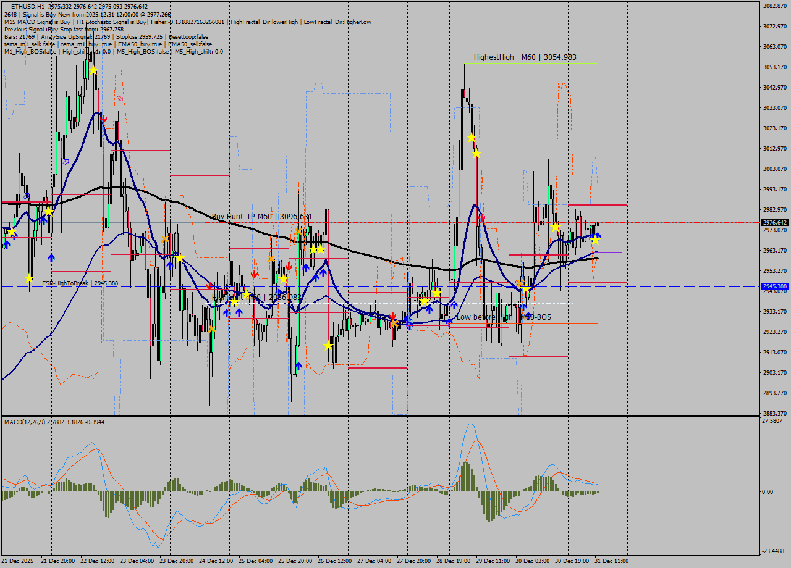Select the Low before High M60-BOS annotation
The height and width of the screenshot is (568, 791).
coord(505,317)
